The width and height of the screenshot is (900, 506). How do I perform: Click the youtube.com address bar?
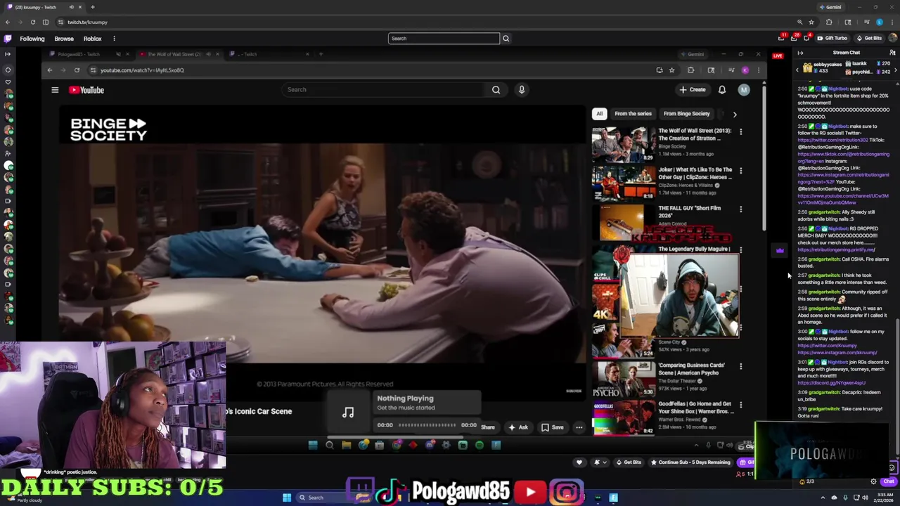tap(373, 70)
